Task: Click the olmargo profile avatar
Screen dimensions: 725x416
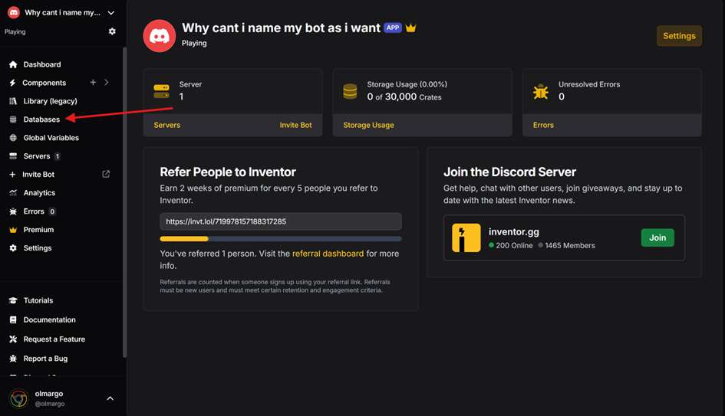Action: point(19,398)
